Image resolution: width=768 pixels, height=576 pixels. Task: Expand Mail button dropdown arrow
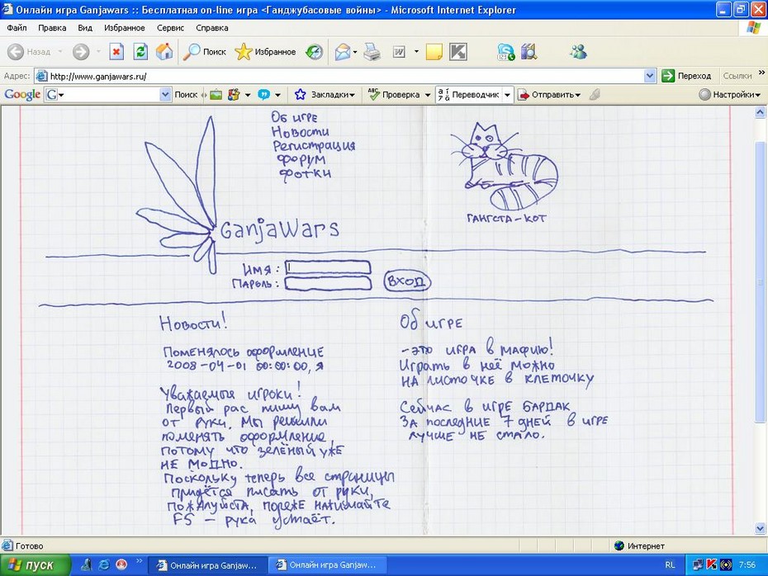355,51
